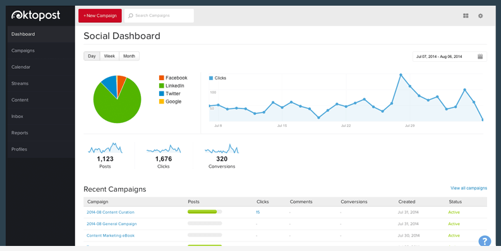Open the Dashboard sidebar item
The image size is (501, 251).
(x=41, y=34)
